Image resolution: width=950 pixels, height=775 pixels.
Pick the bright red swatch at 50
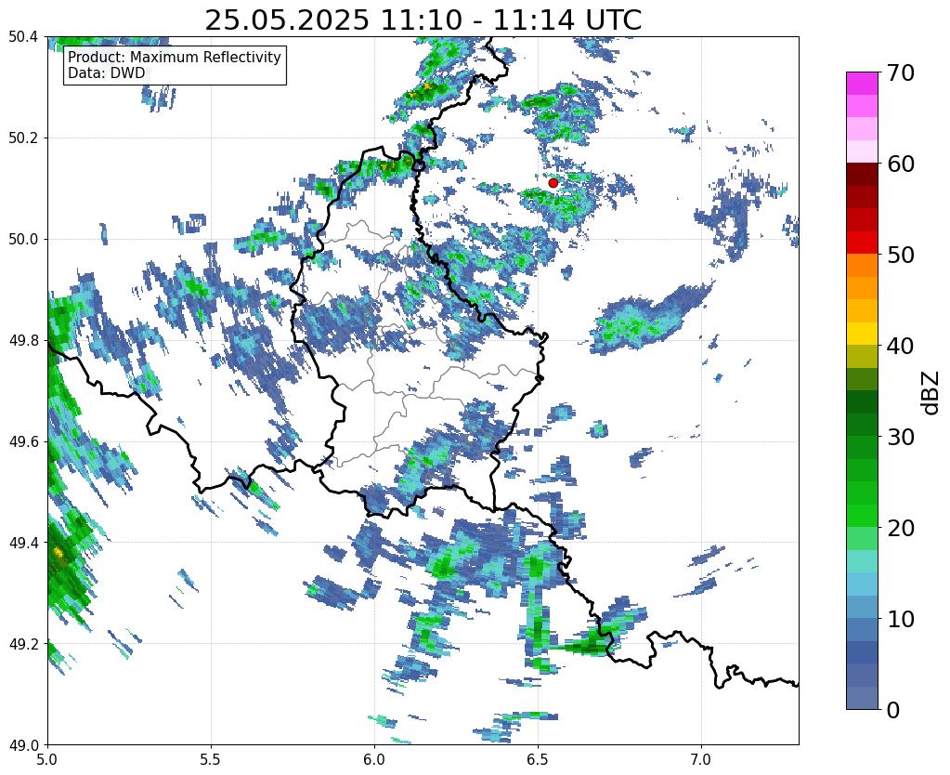pyautogui.click(x=862, y=243)
